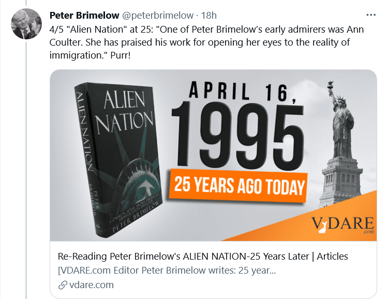
Task: Open the tweet's three-dot more options menu
Action: tap(371, 15)
